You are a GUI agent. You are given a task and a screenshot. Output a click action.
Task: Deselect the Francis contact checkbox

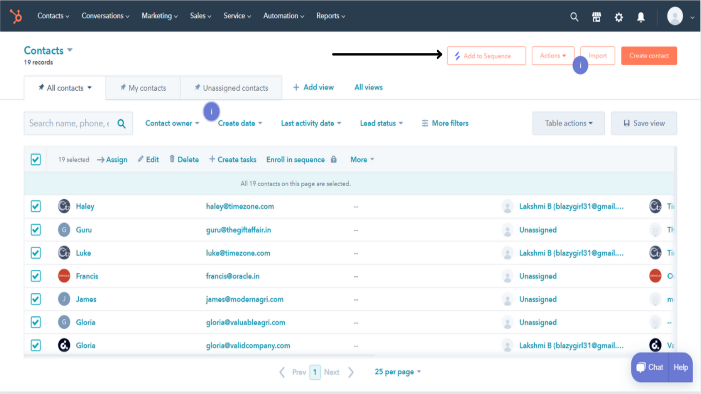[x=36, y=276]
